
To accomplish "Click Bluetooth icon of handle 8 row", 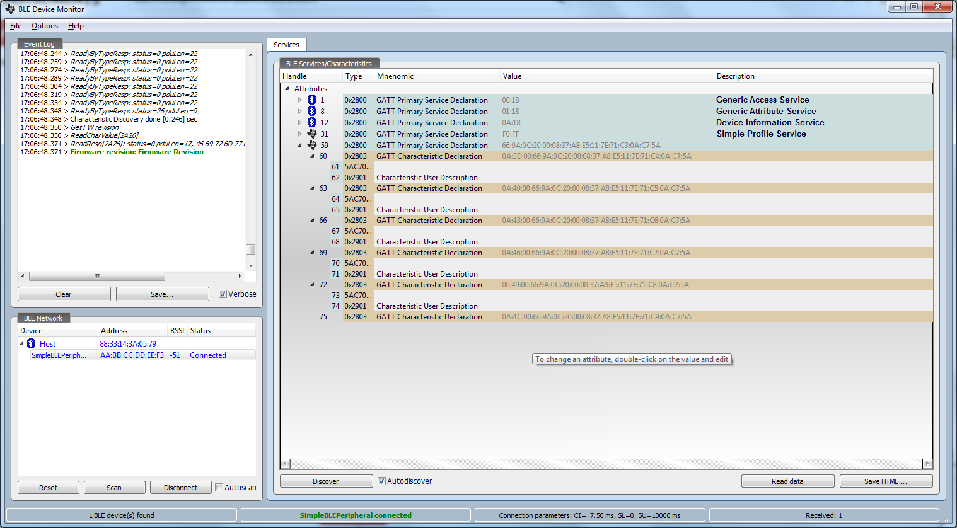I will point(311,112).
